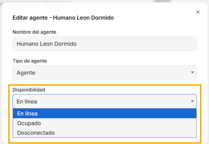
Task: Click the arrow on Tipo de agente selector
Action: [x=192, y=73]
